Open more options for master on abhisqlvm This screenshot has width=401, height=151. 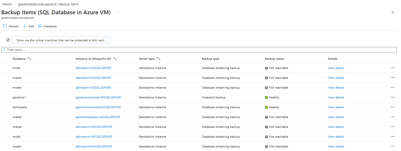[x=393, y=78]
